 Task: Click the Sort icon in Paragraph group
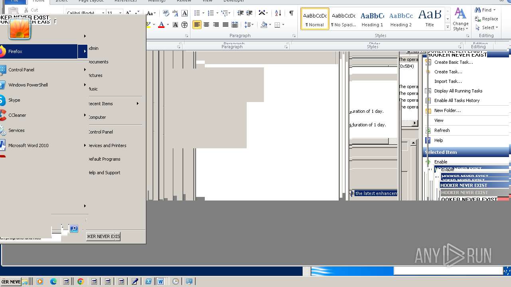tap(278, 13)
